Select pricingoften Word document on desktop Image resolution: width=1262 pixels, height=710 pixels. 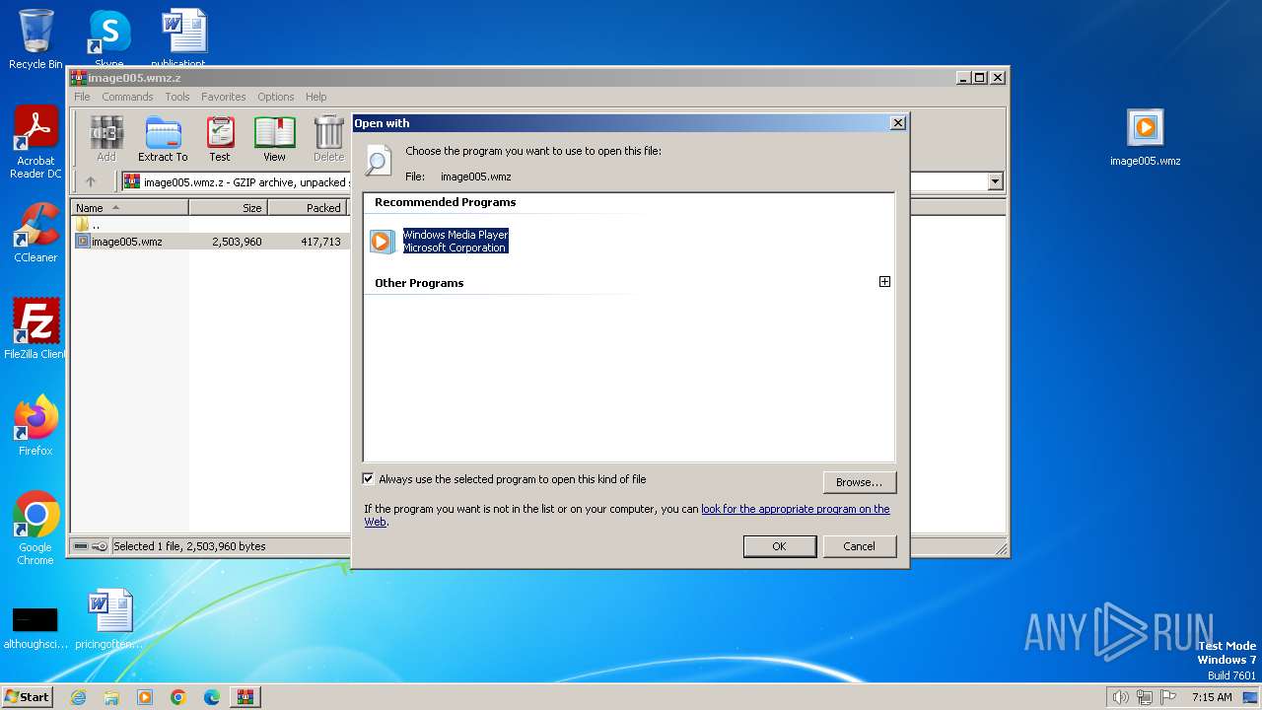108,619
